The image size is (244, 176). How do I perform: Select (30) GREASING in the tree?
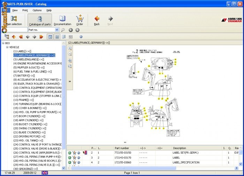[26, 169]
